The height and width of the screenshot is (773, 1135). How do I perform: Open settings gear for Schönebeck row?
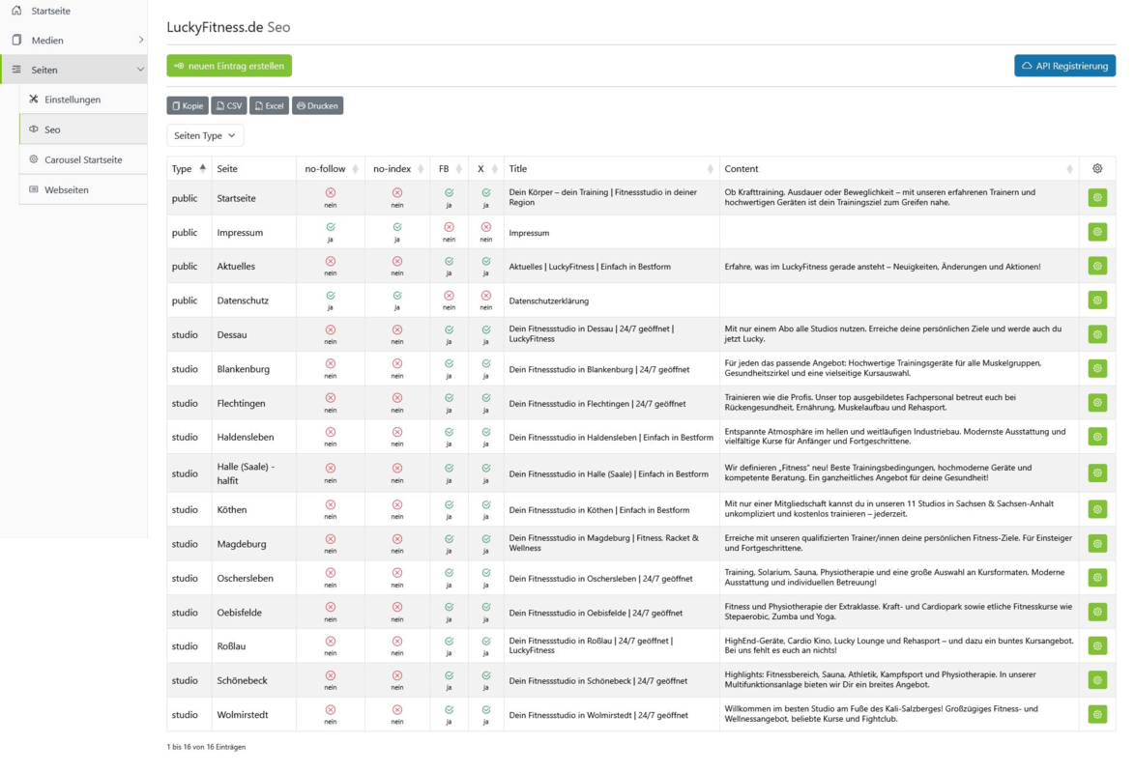1097,680
